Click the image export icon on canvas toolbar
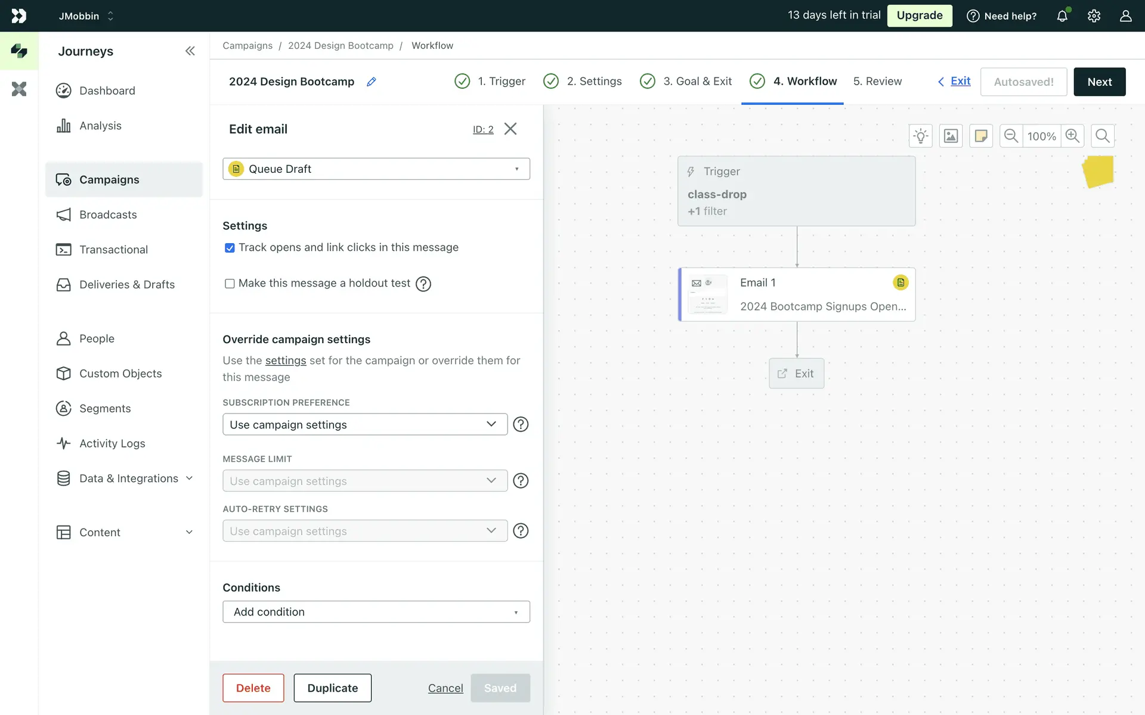The image size is (1145, 715). [x=951, y=136]
